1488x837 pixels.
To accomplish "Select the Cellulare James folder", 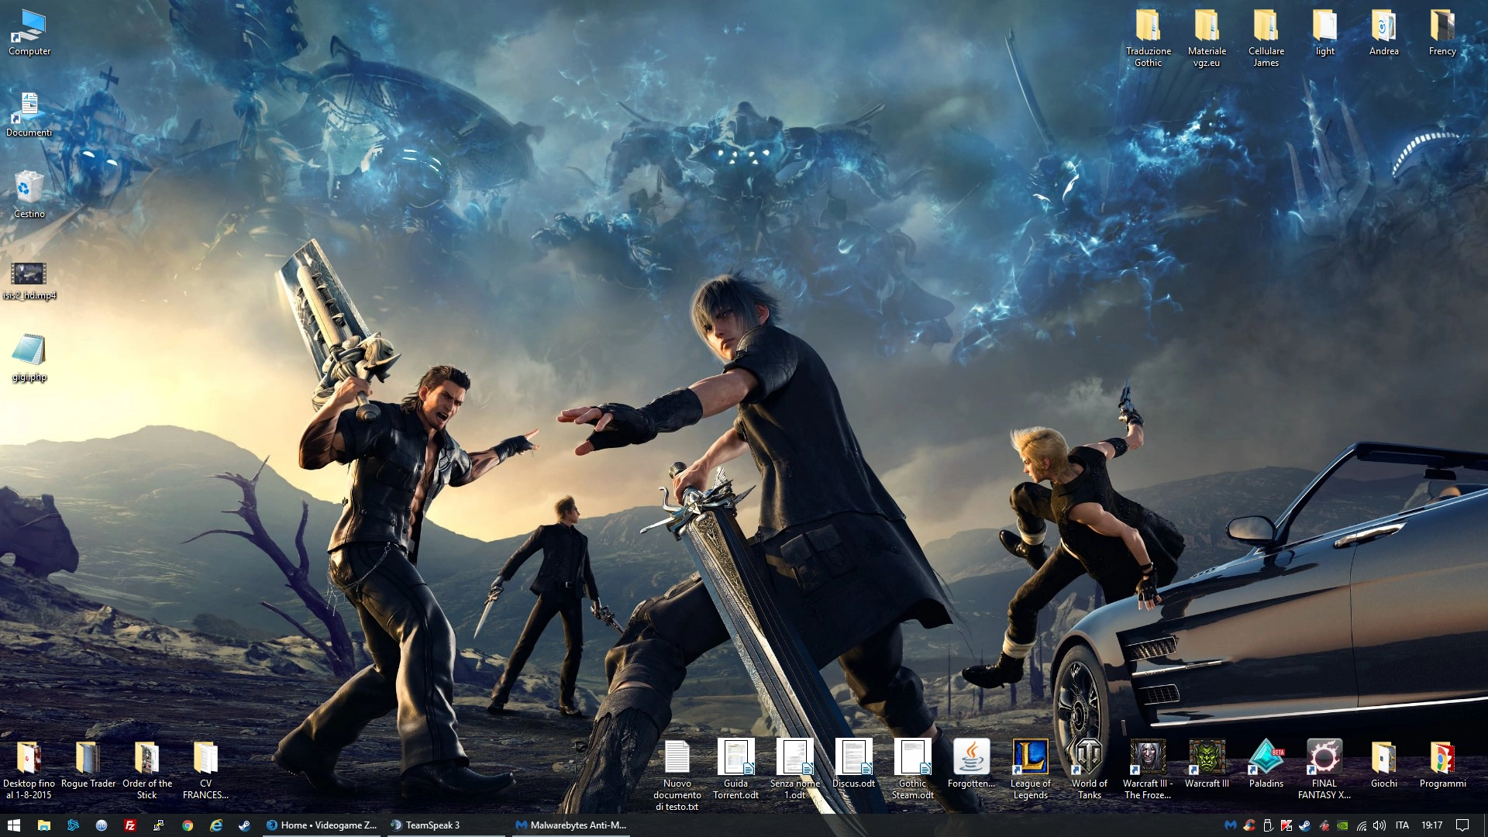I will click(x=1266, y=38).
